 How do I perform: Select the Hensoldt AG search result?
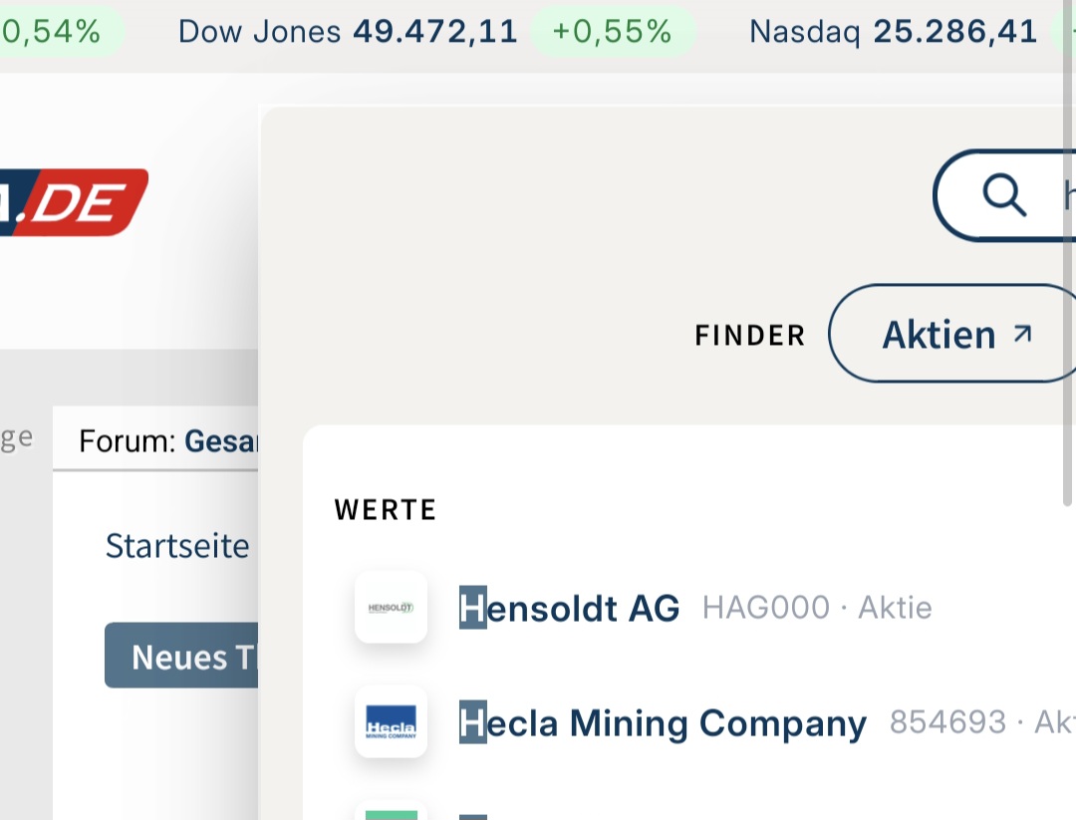point(570,608)
